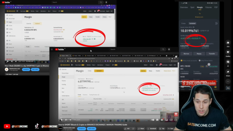The height and width of the screenshot is (131, 233).
Task: Click Edit video under the center video
Action: [x=91, y=128]
